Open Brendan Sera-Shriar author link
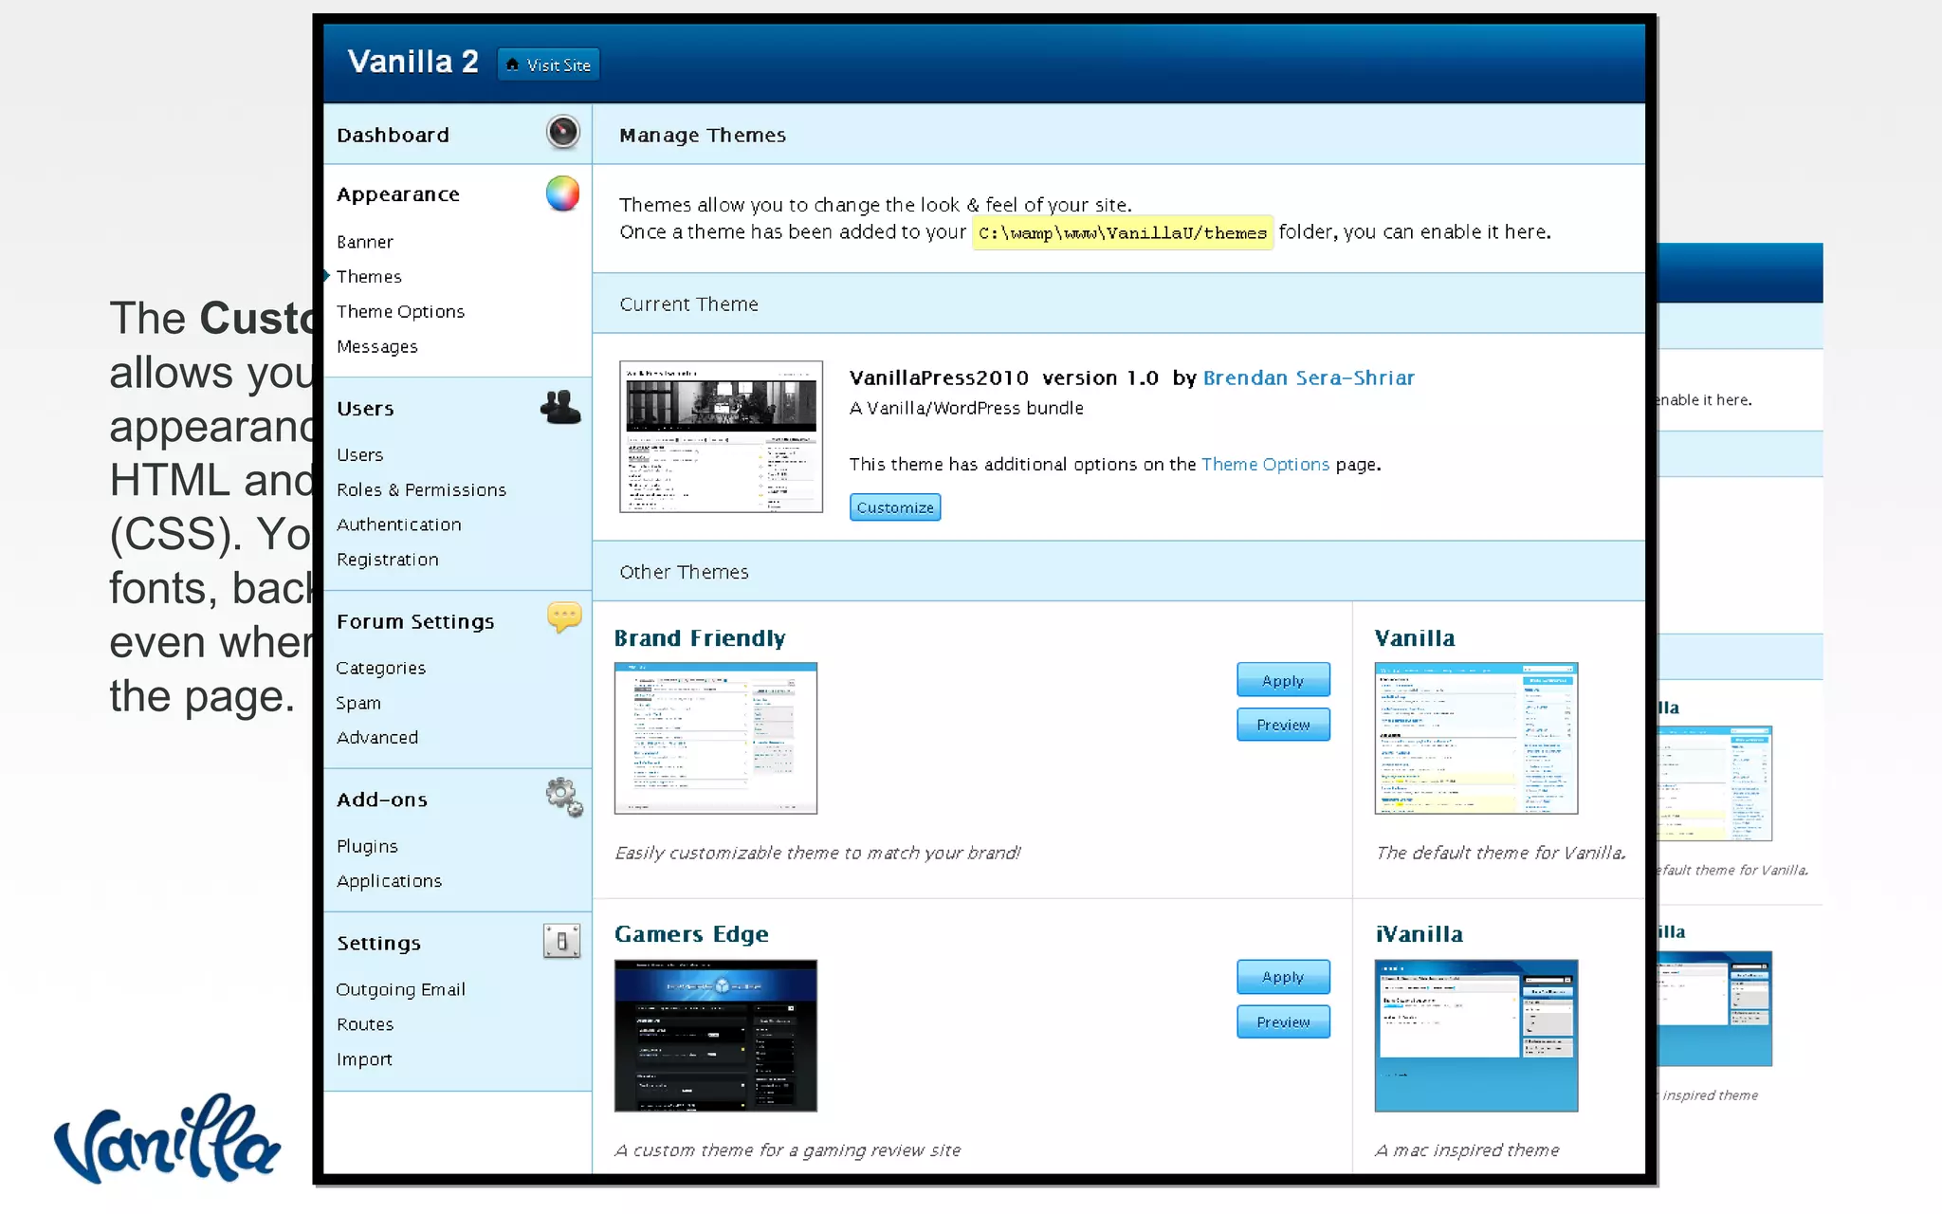The width and height of the screenshot is (1942, 1214). pyautogui.click(x=1308, y=377)
